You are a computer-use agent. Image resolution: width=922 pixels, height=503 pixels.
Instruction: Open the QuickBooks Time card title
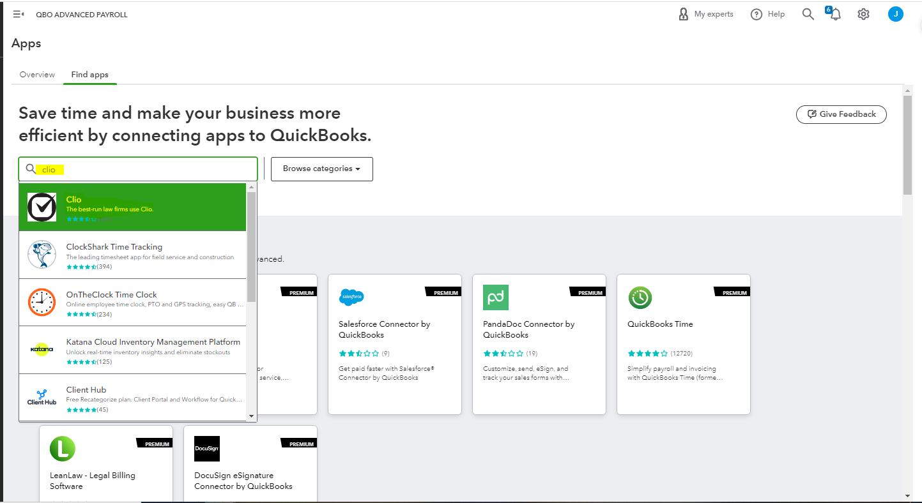tap(660, 324)
